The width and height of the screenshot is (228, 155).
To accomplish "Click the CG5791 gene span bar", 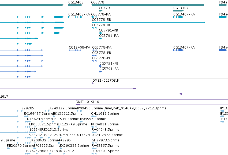I will (x=101, y=11).
